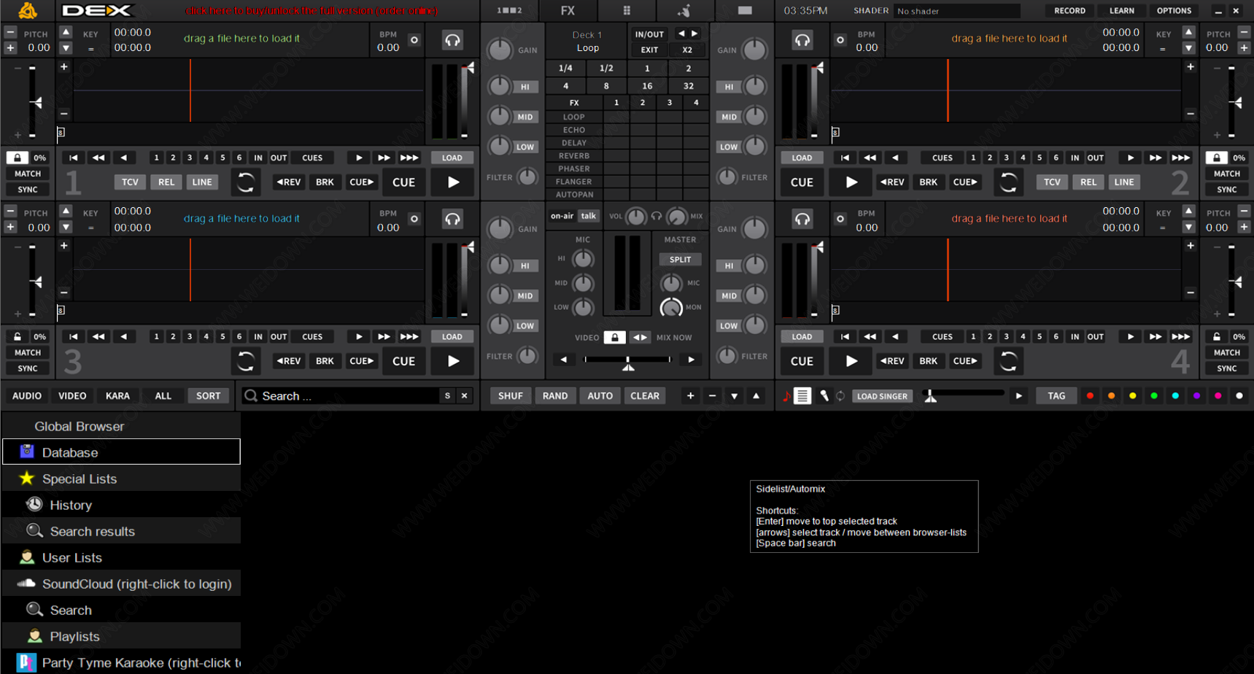Viewport: 1254px width, 674px height.
Task: Toggle Deck 4 pitch lock
Action: click(1216, 336)
